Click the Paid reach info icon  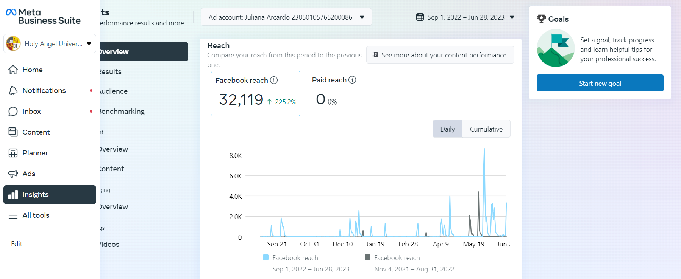pyautogui.click(x=352, y=80)
